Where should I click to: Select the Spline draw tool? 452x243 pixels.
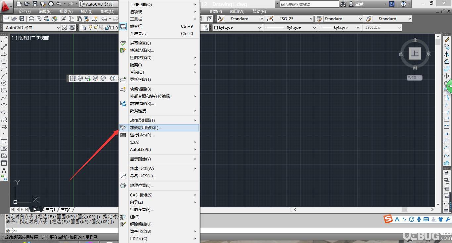4,98
